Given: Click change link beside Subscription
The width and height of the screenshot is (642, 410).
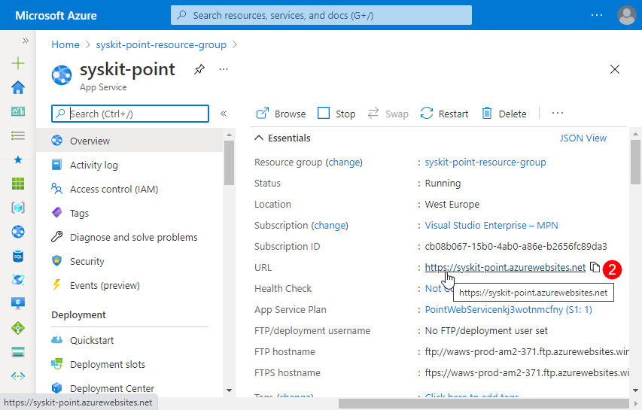Looking at the screenshot, I should click(330, 225).
